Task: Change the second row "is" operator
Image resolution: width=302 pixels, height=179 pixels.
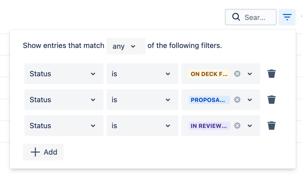Action: click(x=142, y=100)
